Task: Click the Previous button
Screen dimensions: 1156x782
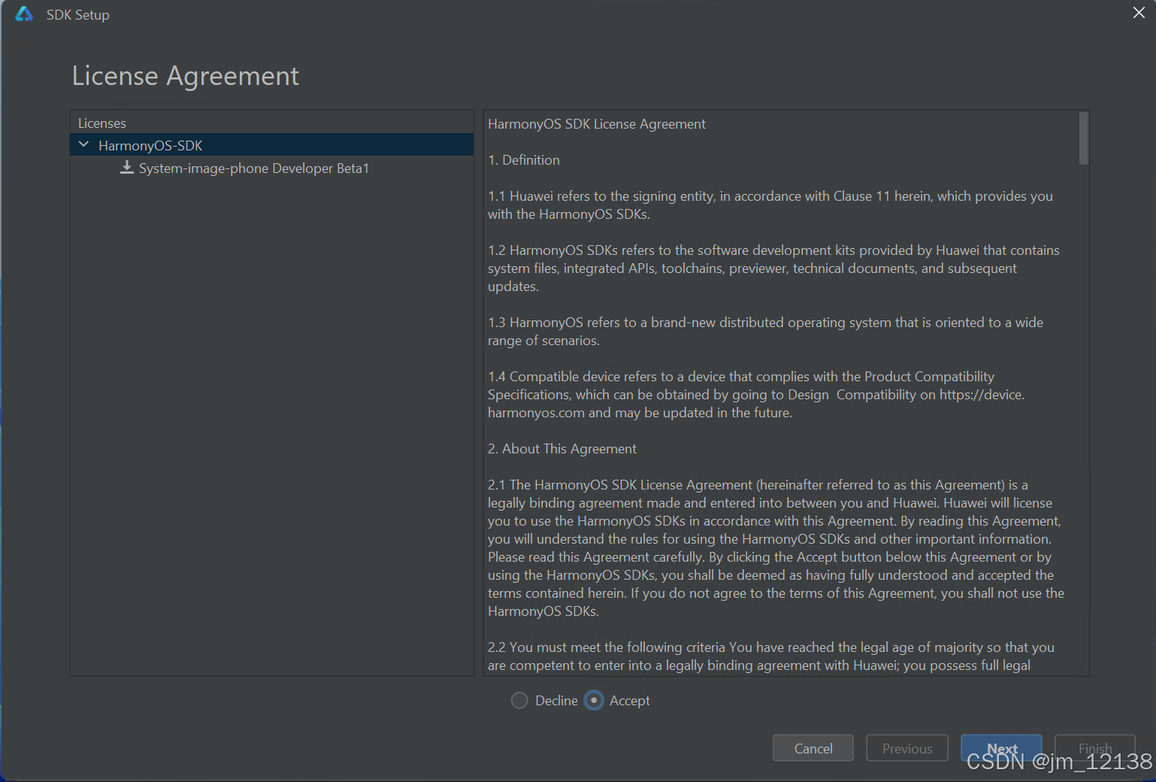Action: [907, 748]
